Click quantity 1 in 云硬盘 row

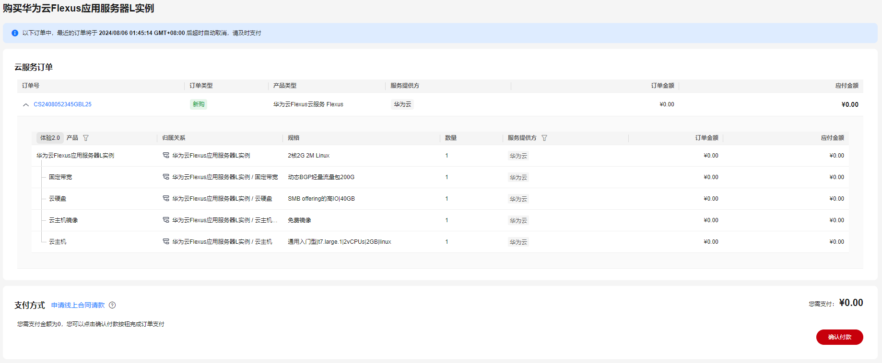click(447, 199)
